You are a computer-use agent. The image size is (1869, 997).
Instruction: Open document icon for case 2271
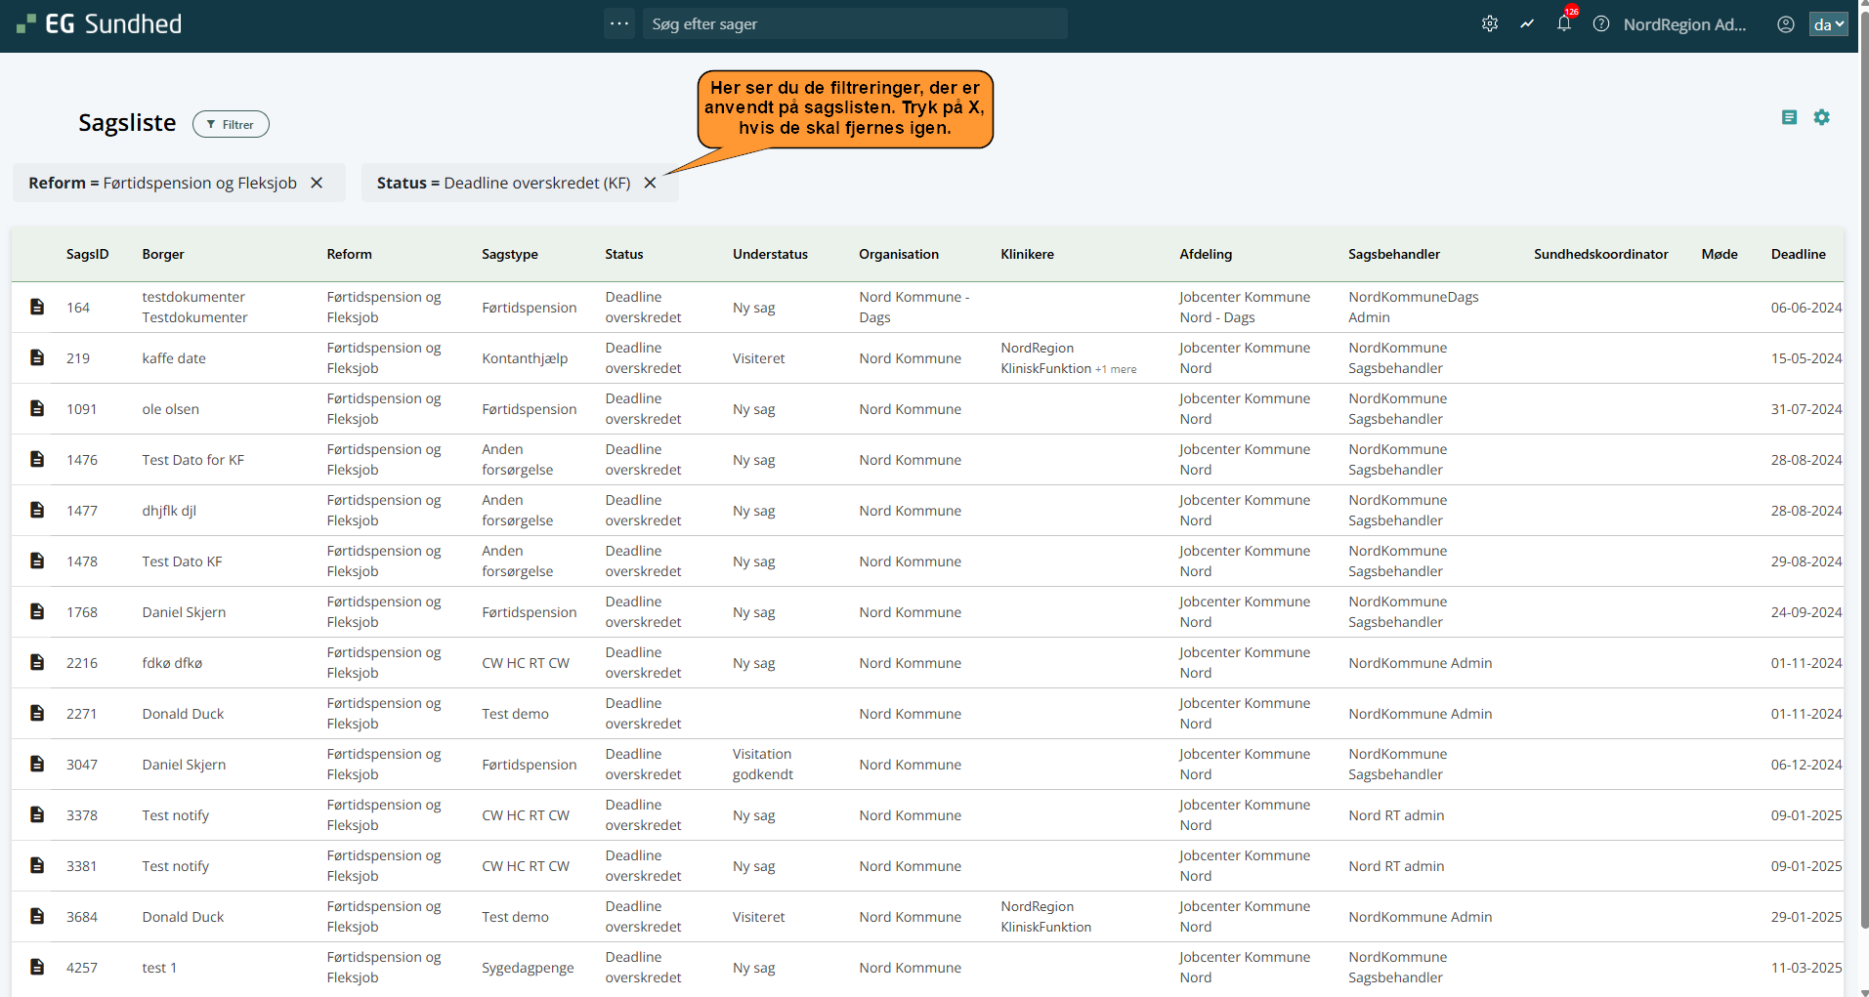[x=37, y=713]
